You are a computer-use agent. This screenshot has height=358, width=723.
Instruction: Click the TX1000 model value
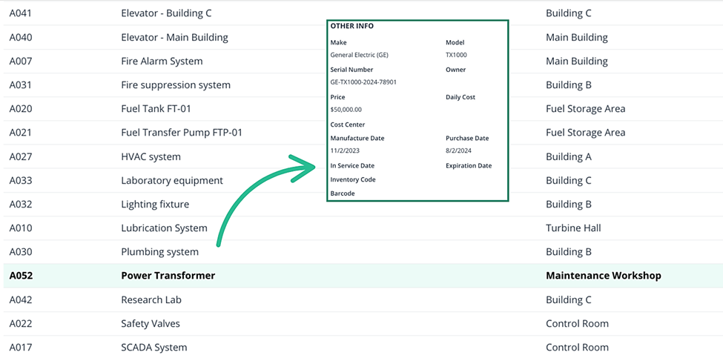456,55
